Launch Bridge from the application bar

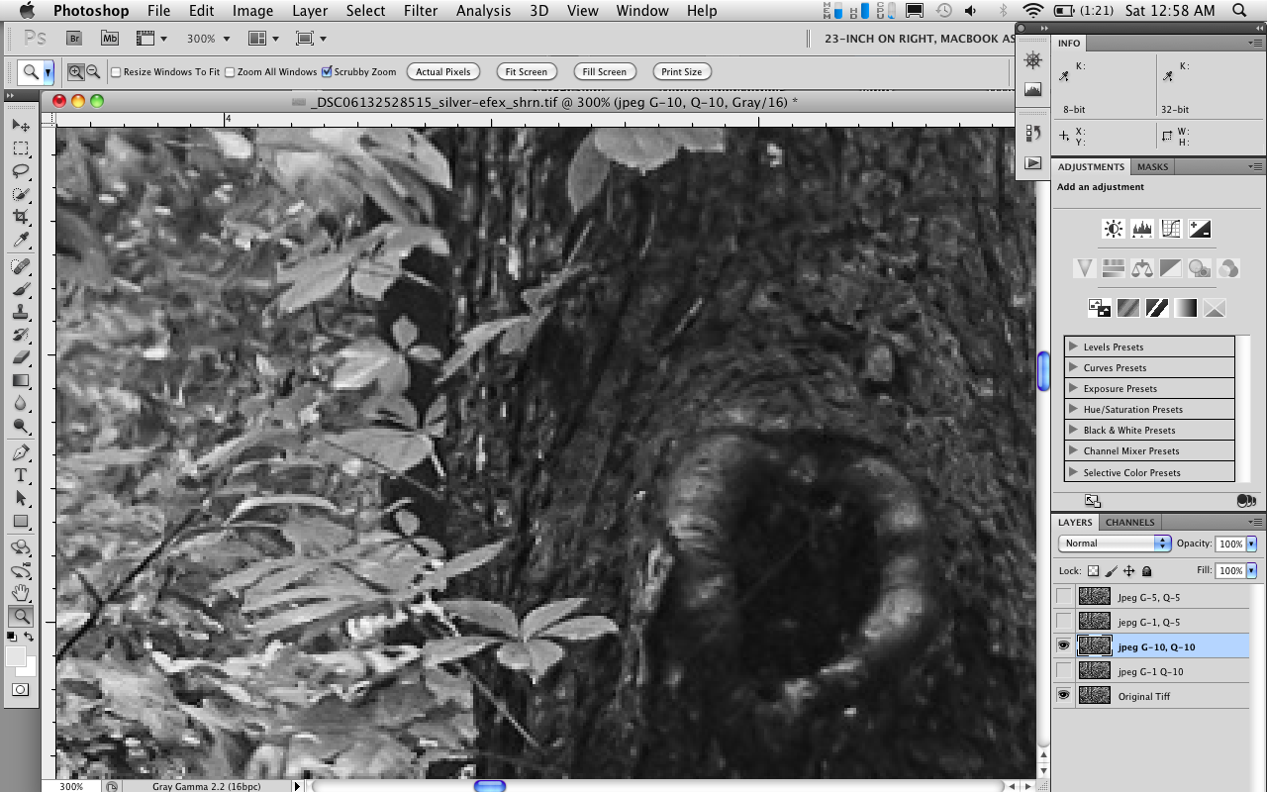74,39
